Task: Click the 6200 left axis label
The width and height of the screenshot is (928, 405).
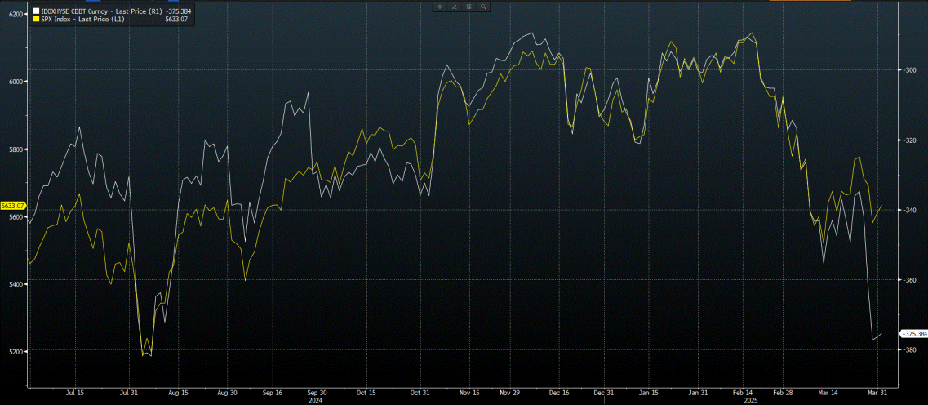Action: click(x=16, y=14)
